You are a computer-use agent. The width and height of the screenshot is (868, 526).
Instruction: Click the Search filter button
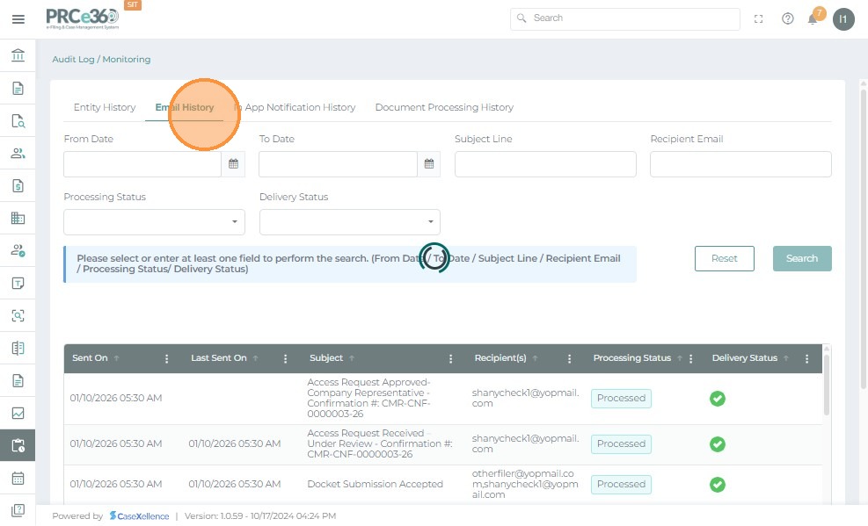point(802,258)
